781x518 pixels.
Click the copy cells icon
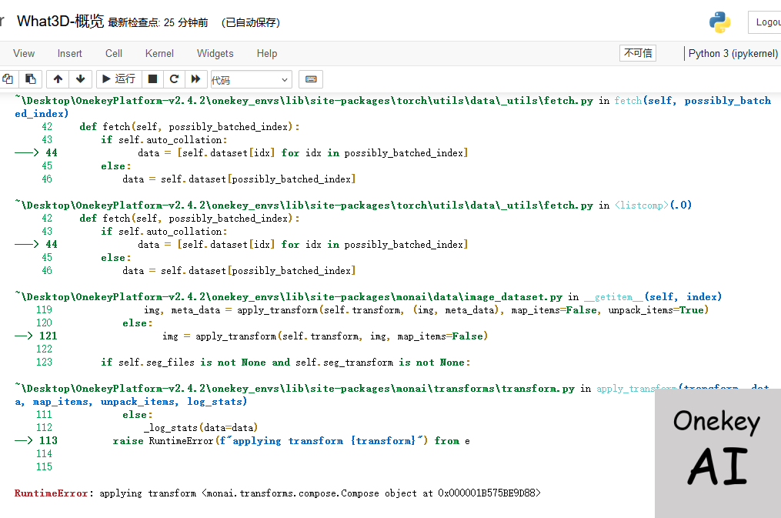point(8,79)
